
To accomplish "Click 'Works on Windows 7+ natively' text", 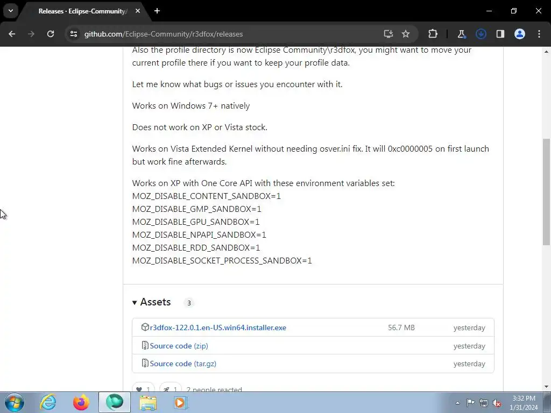I will pos(191,106).
